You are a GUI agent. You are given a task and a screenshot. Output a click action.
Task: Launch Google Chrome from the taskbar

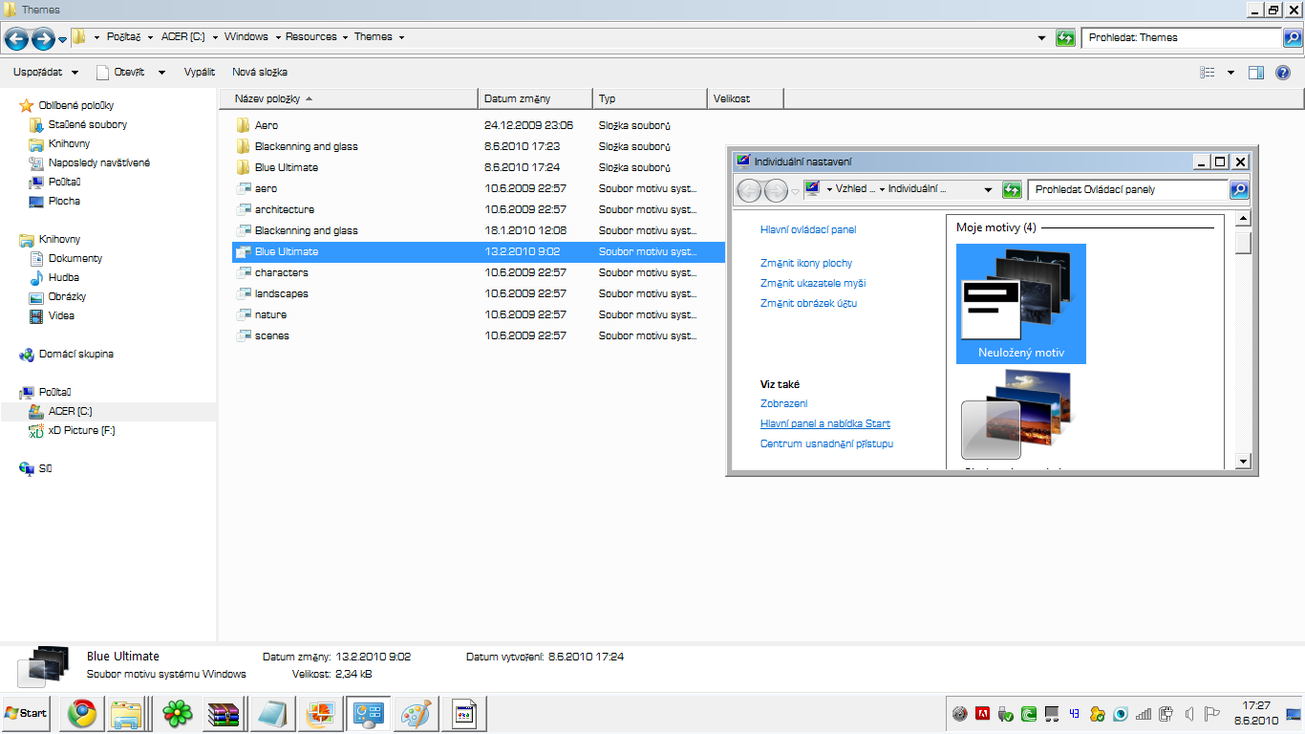tap(81, 713)
